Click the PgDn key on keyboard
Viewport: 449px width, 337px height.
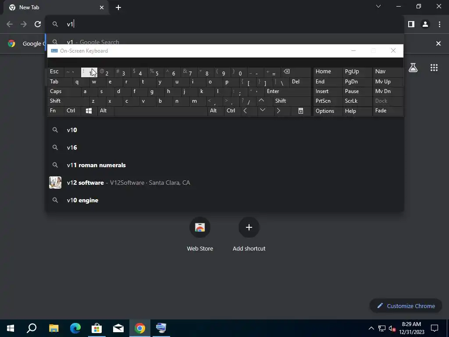(357, 82)
